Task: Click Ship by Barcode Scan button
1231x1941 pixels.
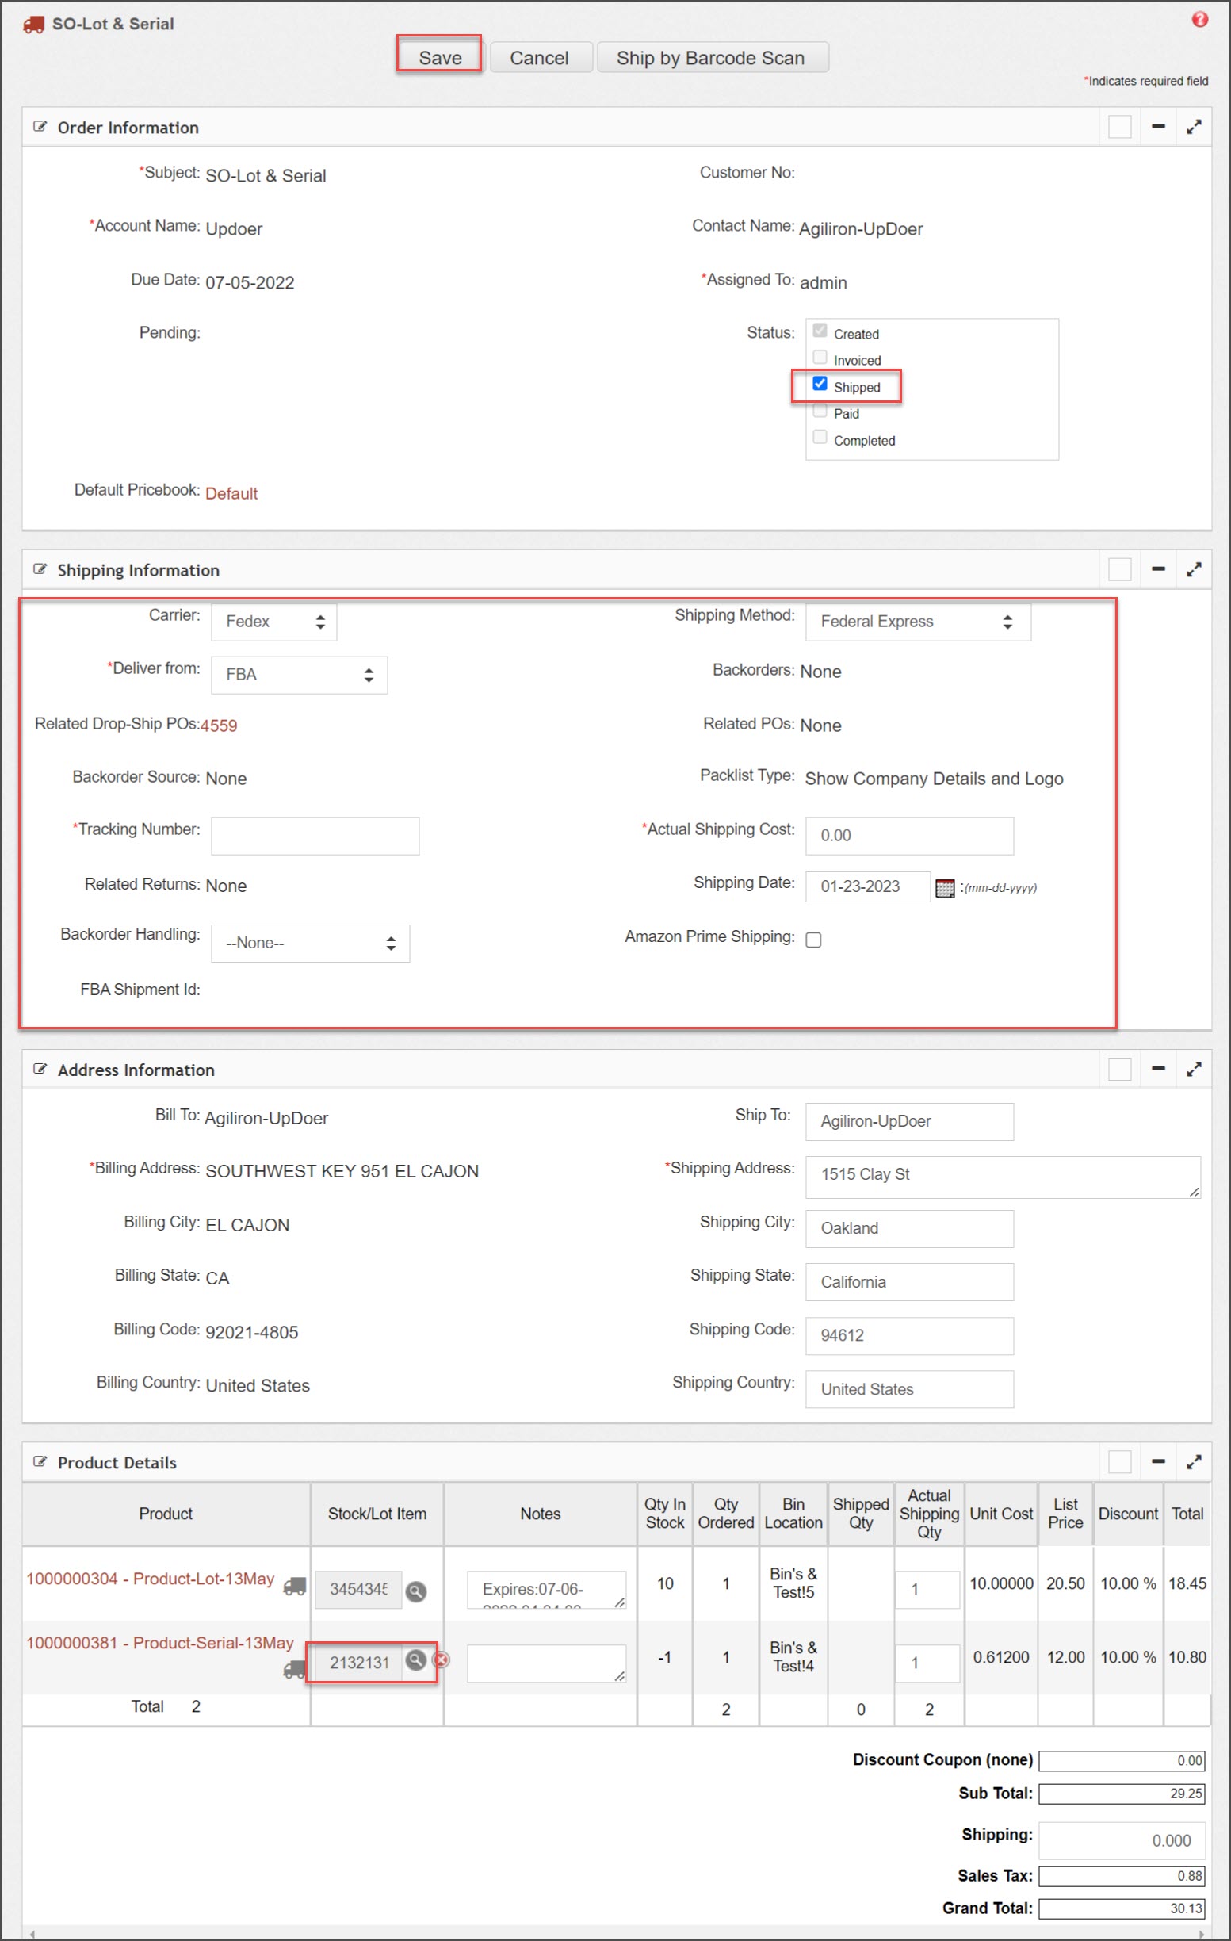Action: [x=712, y=57]
